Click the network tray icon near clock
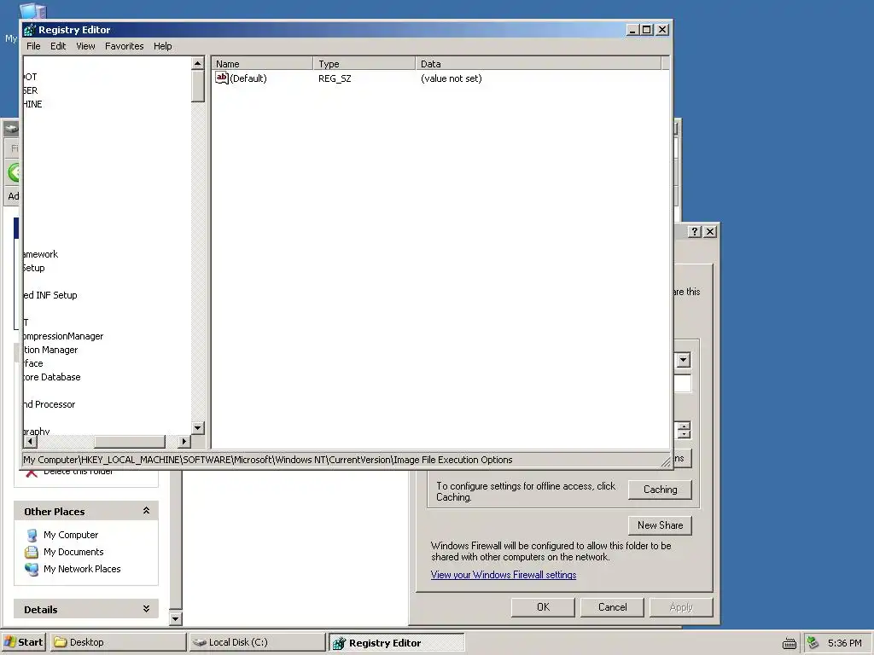Screen dimensions: 874x655 point(813,642)
